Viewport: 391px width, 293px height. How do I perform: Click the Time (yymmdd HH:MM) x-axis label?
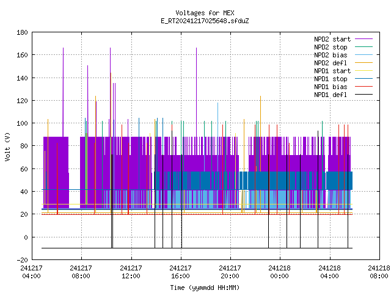(205, 288)
